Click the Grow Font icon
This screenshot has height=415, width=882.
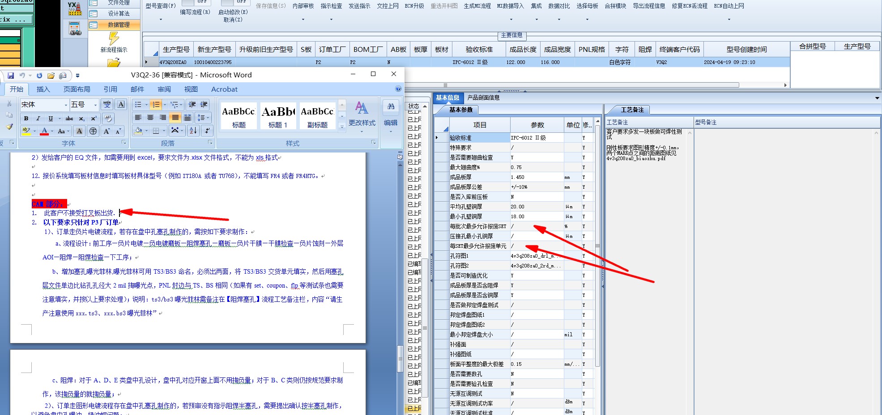pyautogui.click(x=107, y=131)
